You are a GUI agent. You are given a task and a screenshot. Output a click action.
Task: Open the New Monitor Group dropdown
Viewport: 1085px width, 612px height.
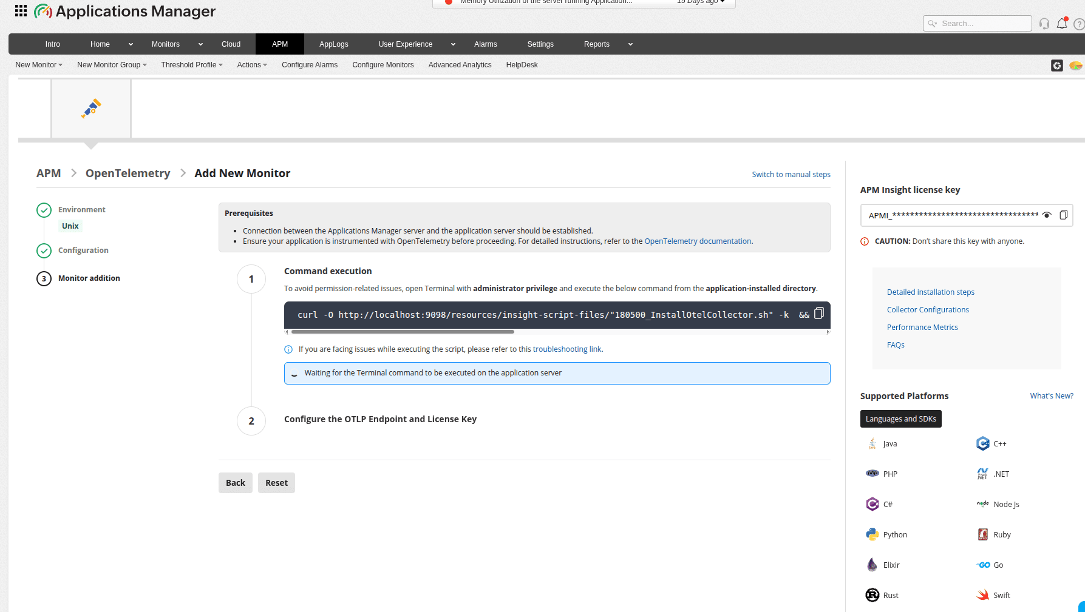(x=112, y=65)
